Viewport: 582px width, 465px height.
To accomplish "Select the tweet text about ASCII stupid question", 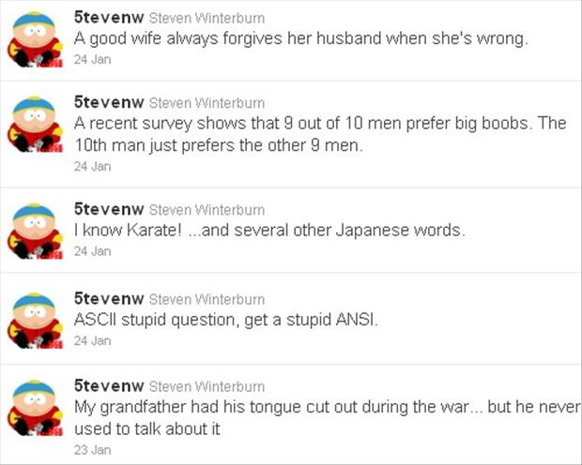I will 226,320.
